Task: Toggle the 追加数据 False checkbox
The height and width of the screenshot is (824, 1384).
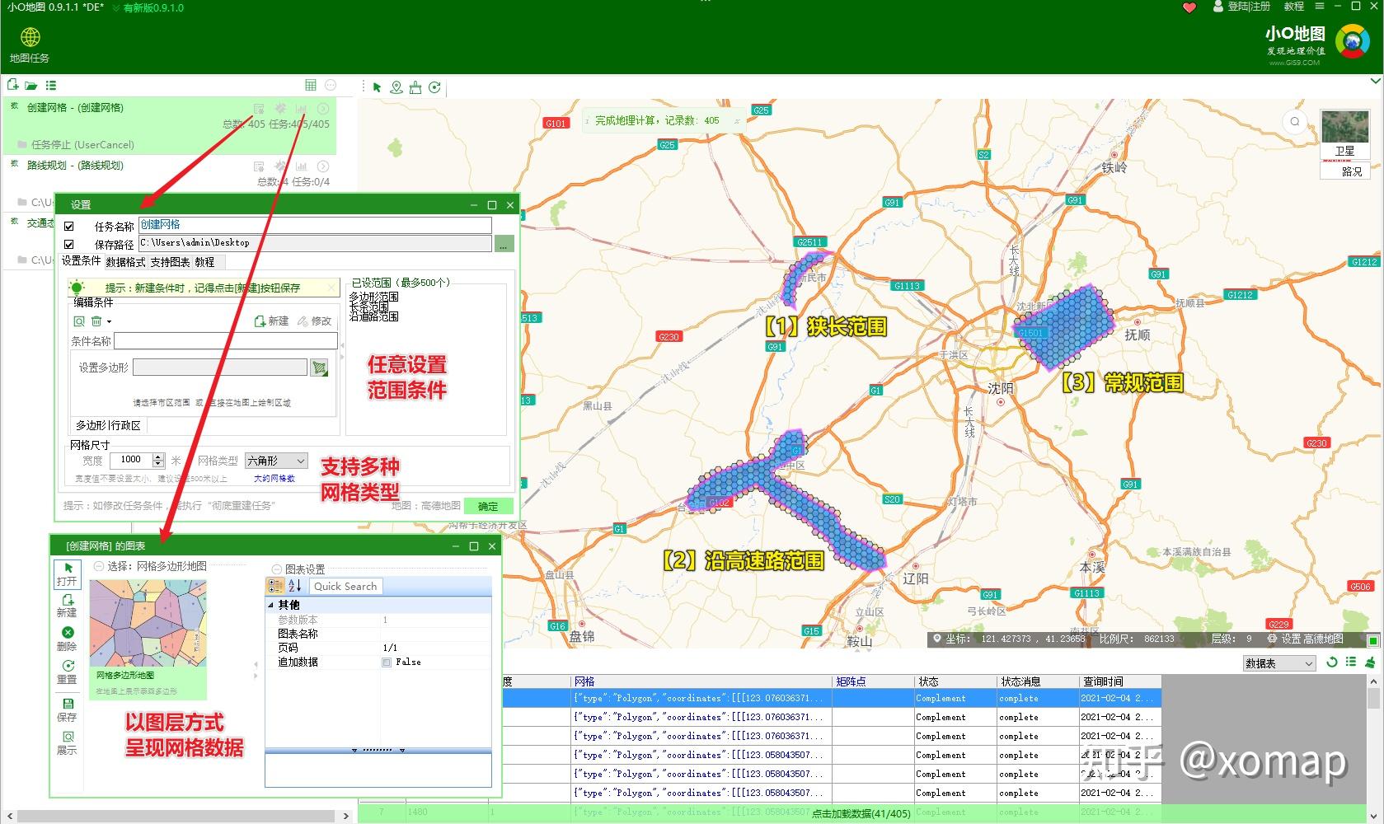Action: (387, 662)
